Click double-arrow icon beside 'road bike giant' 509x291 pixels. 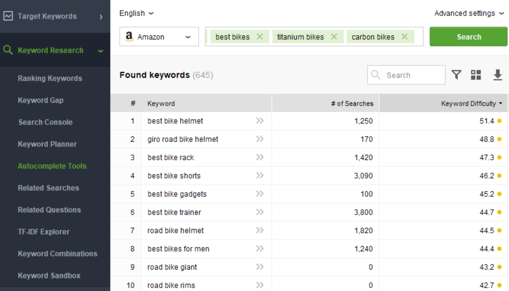pyautogui.click(x=260, y=267)
